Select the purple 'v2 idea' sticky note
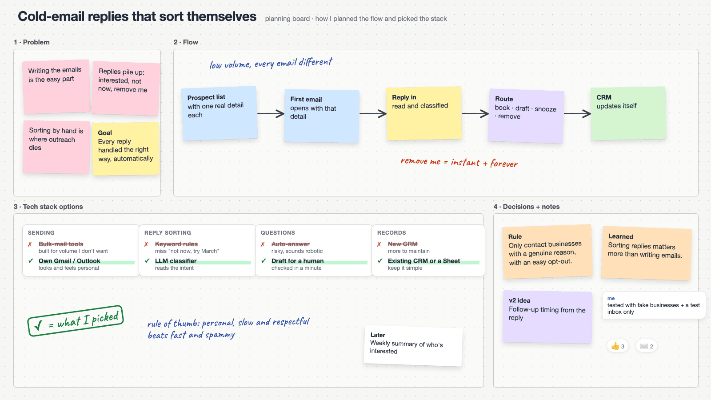This screenshot has width=711, height=400. [x=547, y=317]
